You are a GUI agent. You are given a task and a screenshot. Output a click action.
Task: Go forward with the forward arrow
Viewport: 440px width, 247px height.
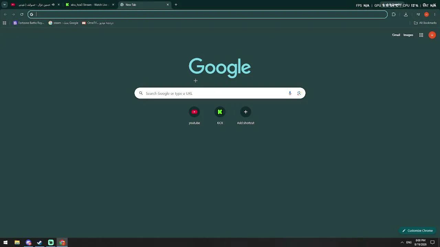[x=13, y=14]
